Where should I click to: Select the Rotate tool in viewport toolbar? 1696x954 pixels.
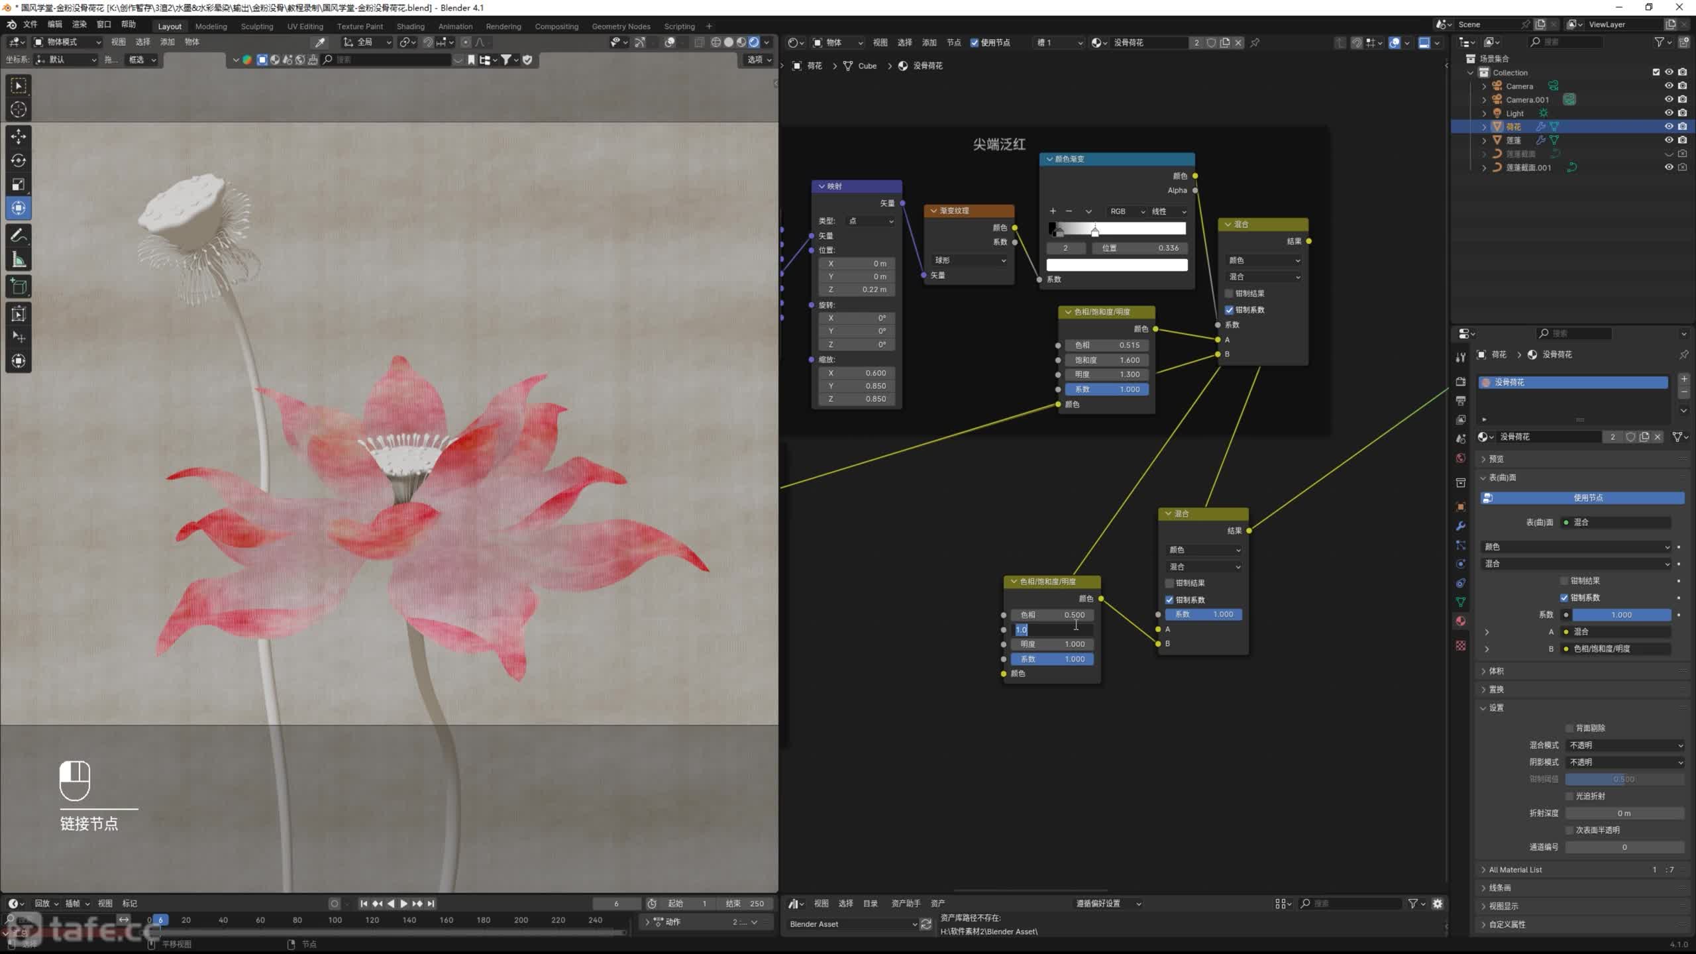[19, 160]
